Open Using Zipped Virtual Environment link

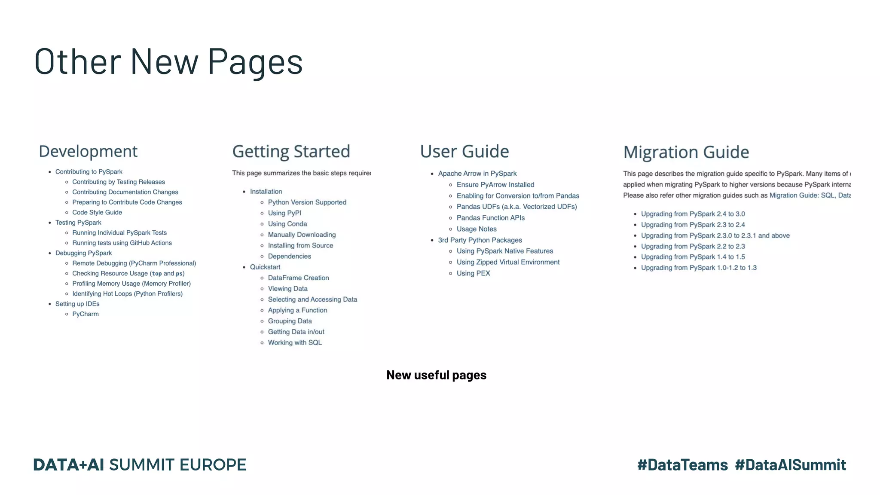click(x=508, y=262)
